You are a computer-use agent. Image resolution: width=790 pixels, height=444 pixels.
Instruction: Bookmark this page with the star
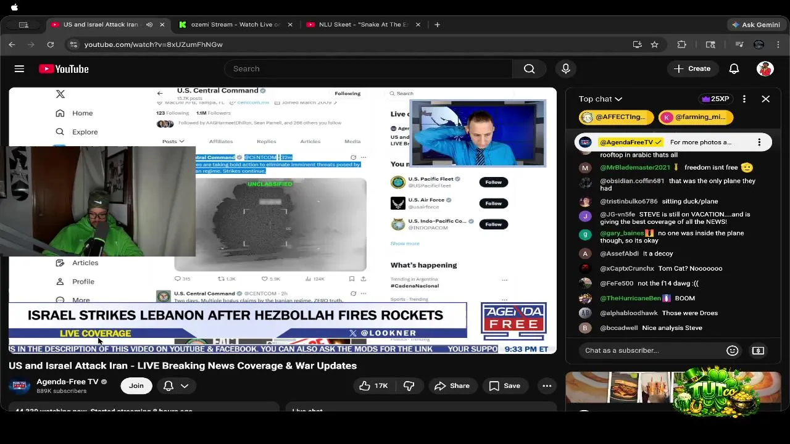pos(654,44)
